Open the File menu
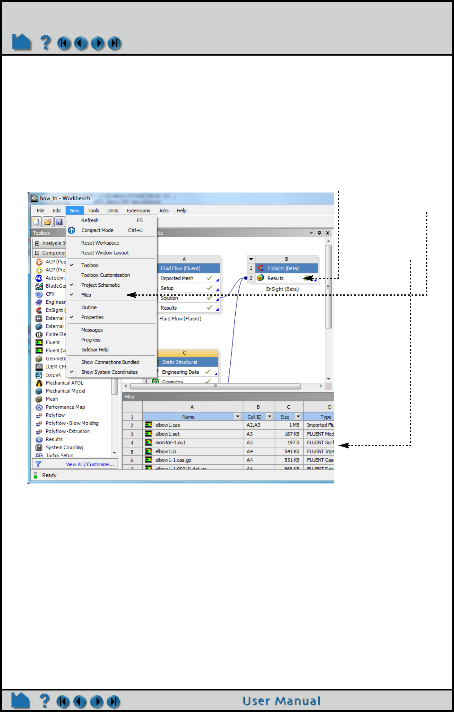The width and height of the screenshot is (454, 712). click(40, 210)
